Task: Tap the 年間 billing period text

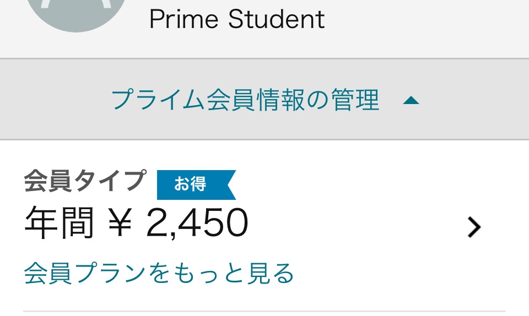Action: [59, 223]
